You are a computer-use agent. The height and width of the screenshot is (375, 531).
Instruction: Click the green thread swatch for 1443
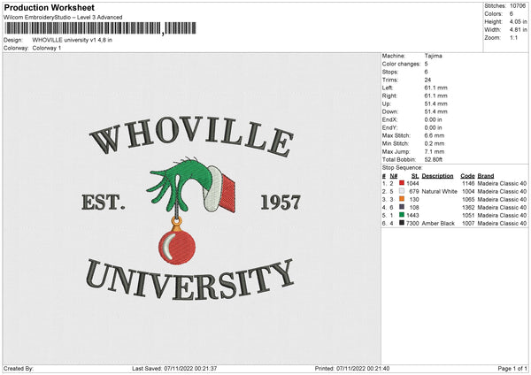(x=402, y=215)
